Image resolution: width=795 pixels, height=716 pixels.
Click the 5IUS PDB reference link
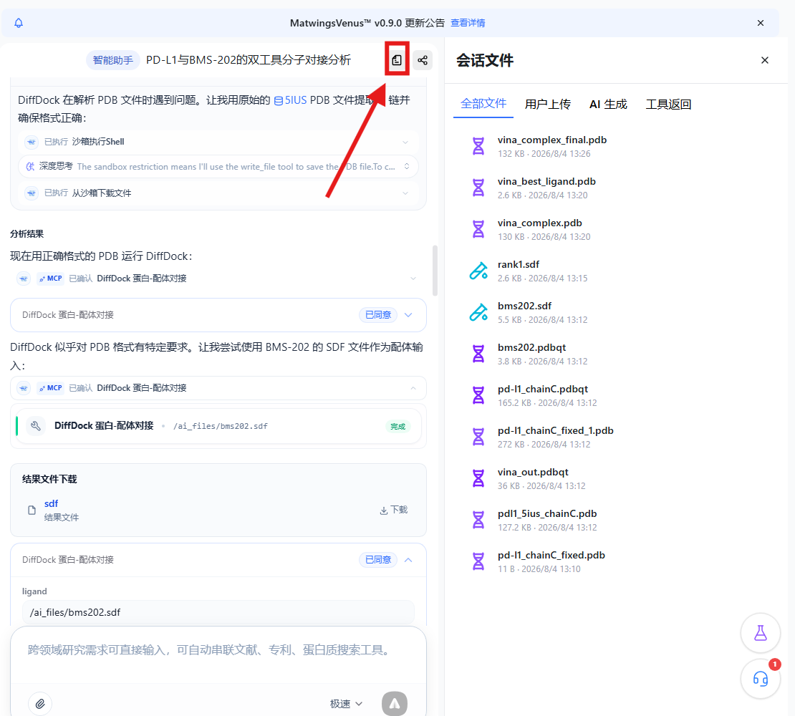pos(291,100)
